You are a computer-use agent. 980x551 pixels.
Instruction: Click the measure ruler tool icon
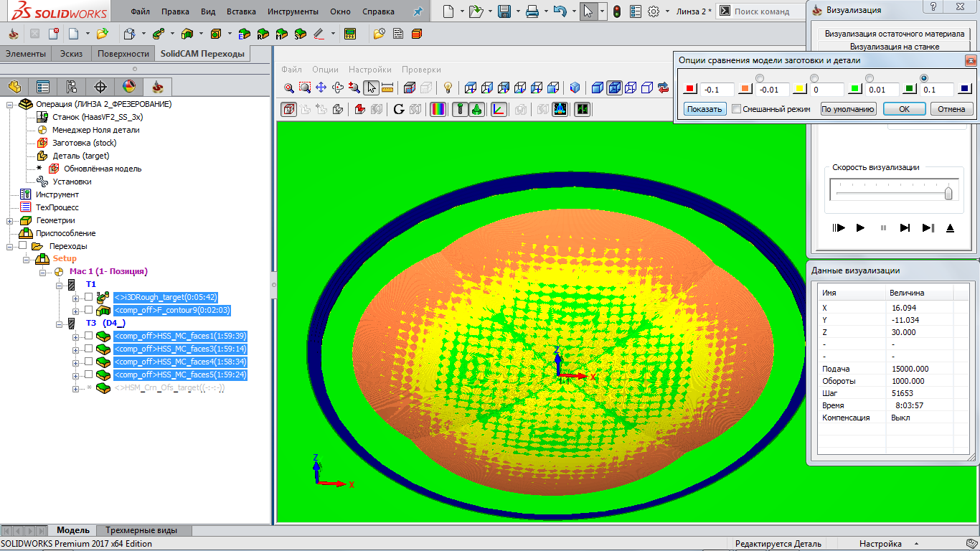point(387,88)
